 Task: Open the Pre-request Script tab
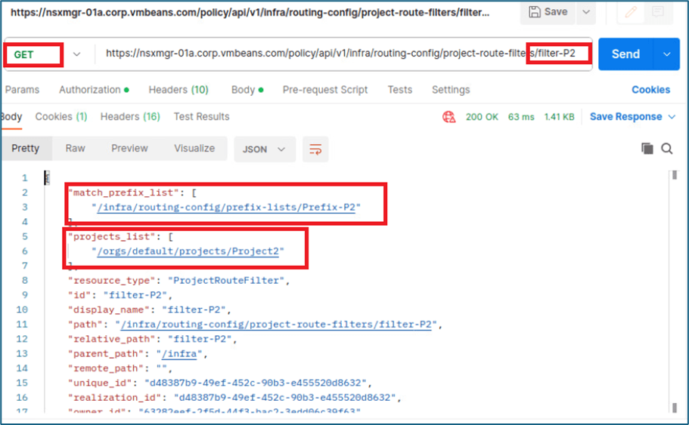(325, 89)
